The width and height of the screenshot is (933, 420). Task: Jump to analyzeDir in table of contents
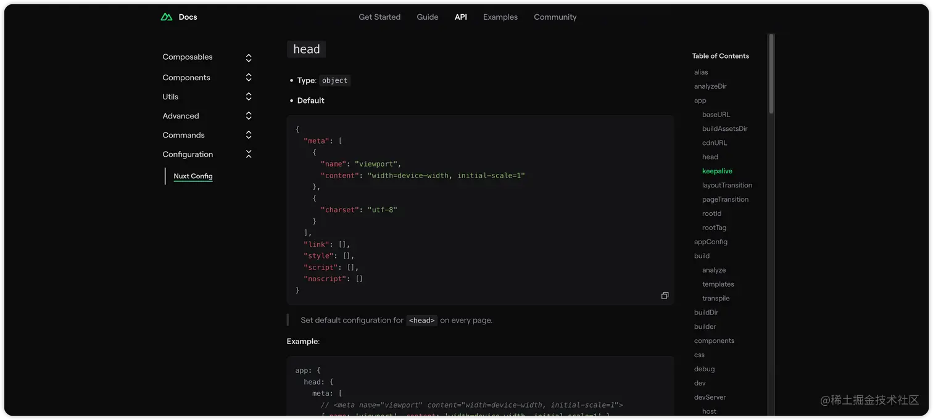pos(710,86)
